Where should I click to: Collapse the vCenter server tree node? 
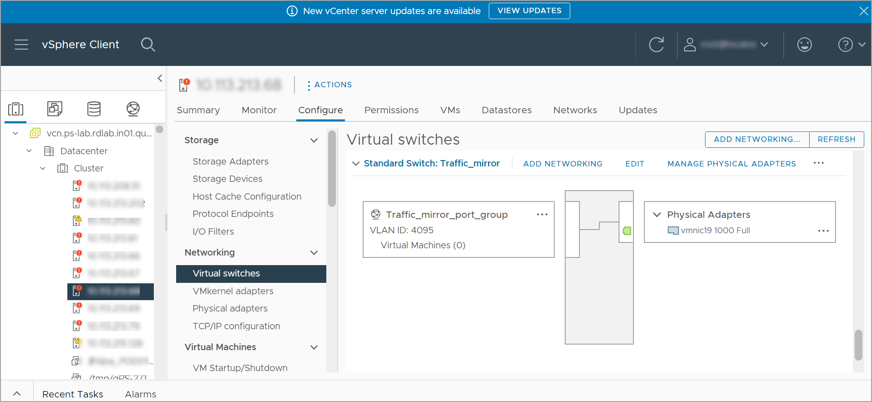pyautogui.click(x=15, y=133)
